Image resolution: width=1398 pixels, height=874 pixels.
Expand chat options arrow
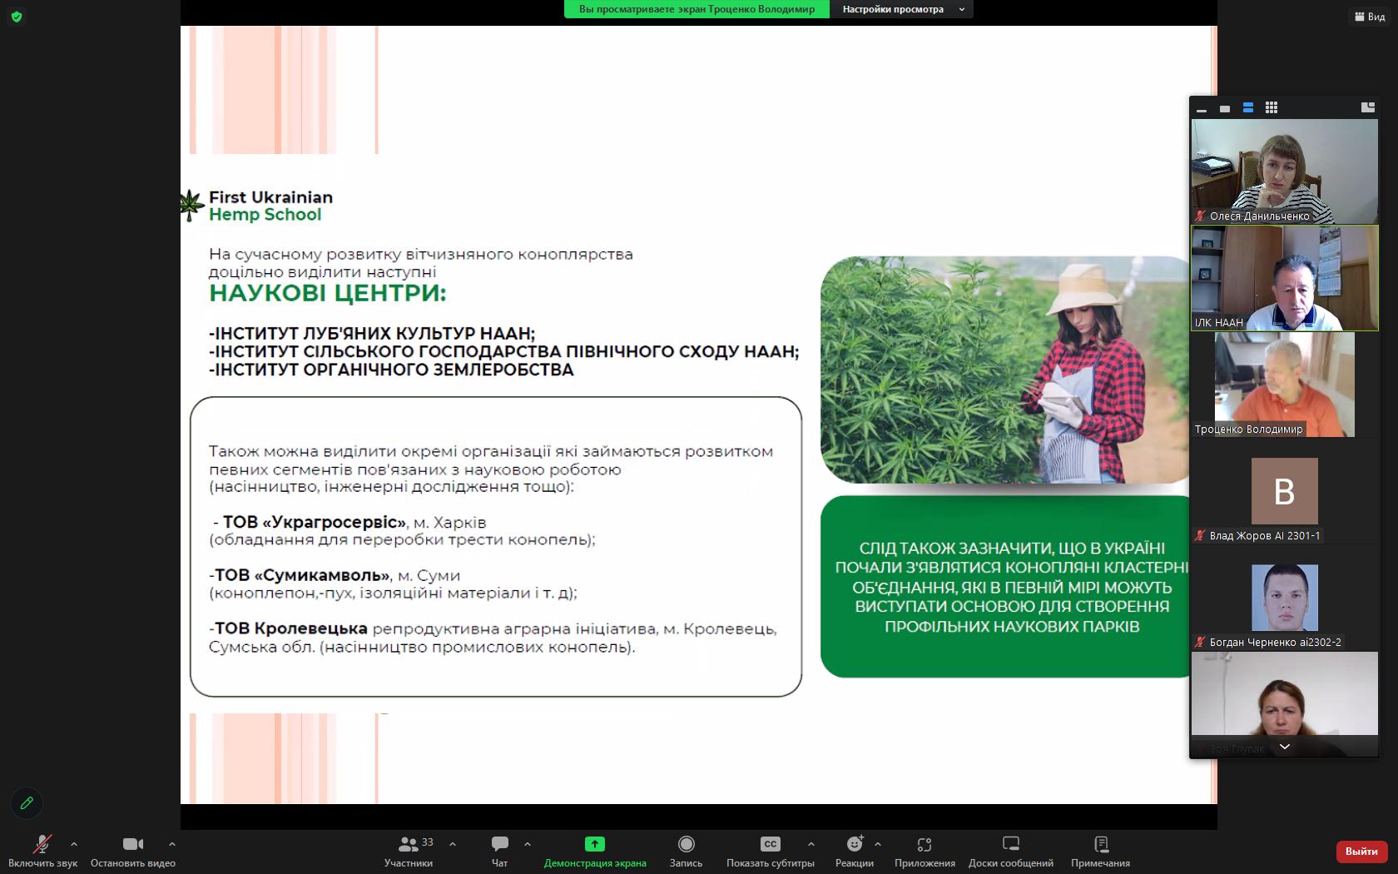pyautogui.click(x=528, y=844)
